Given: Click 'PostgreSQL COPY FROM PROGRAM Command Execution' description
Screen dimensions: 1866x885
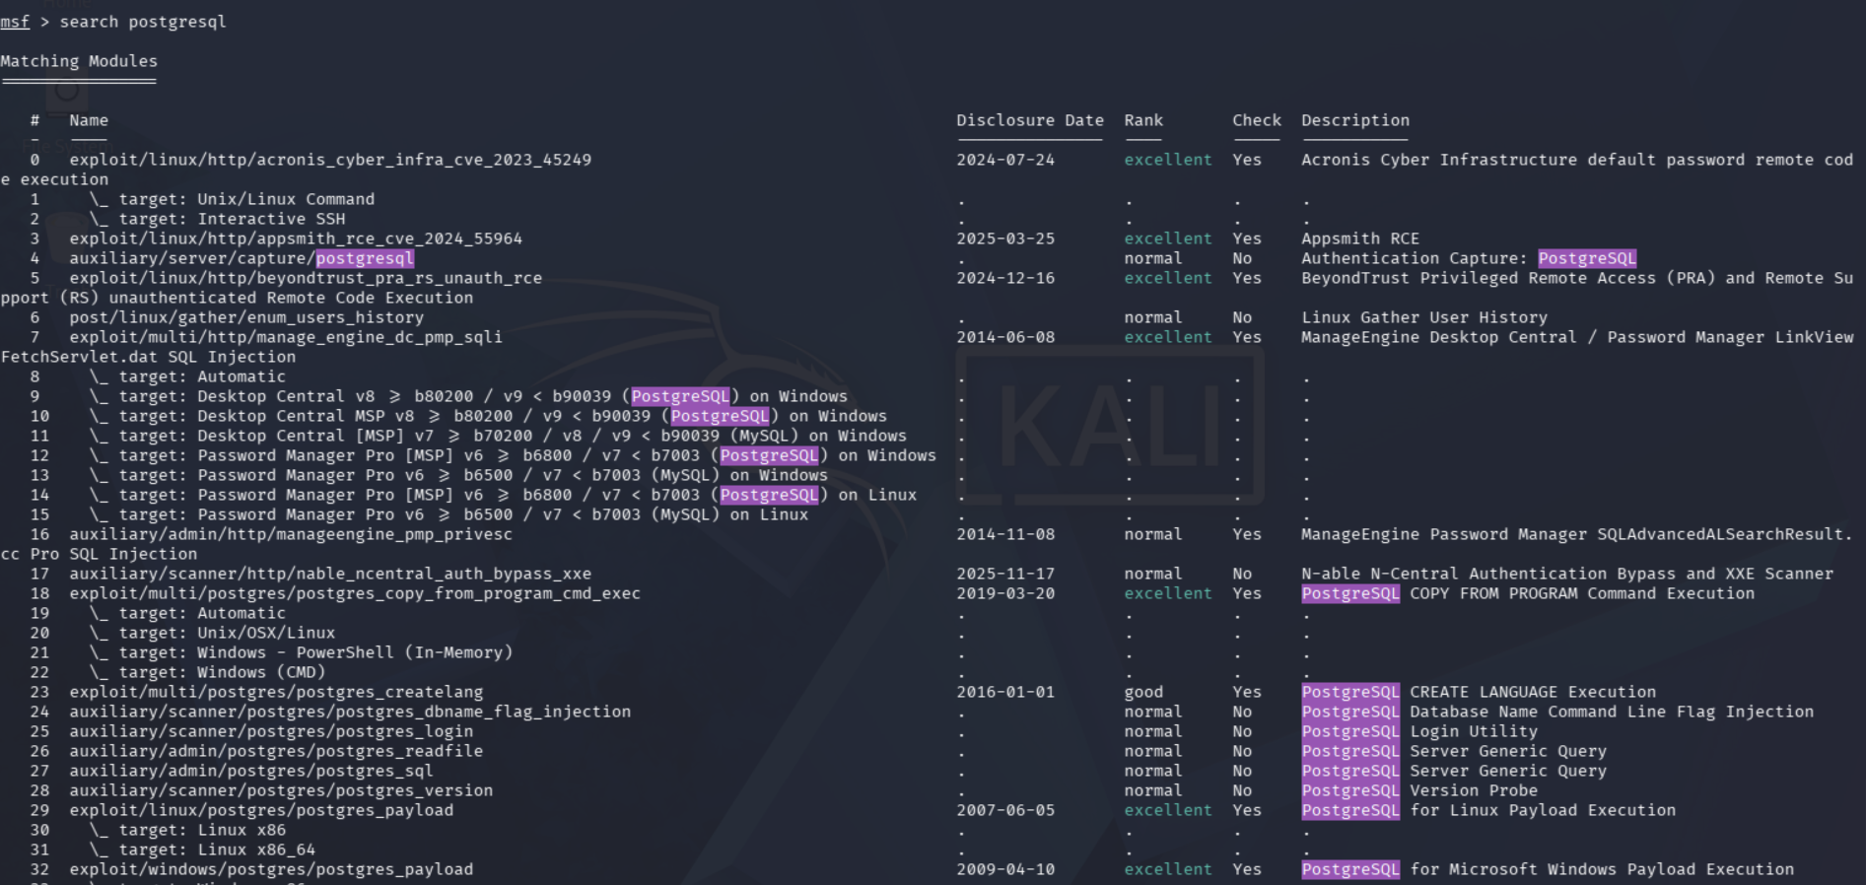Looking at the screenshot, I should click(1528, 593).
